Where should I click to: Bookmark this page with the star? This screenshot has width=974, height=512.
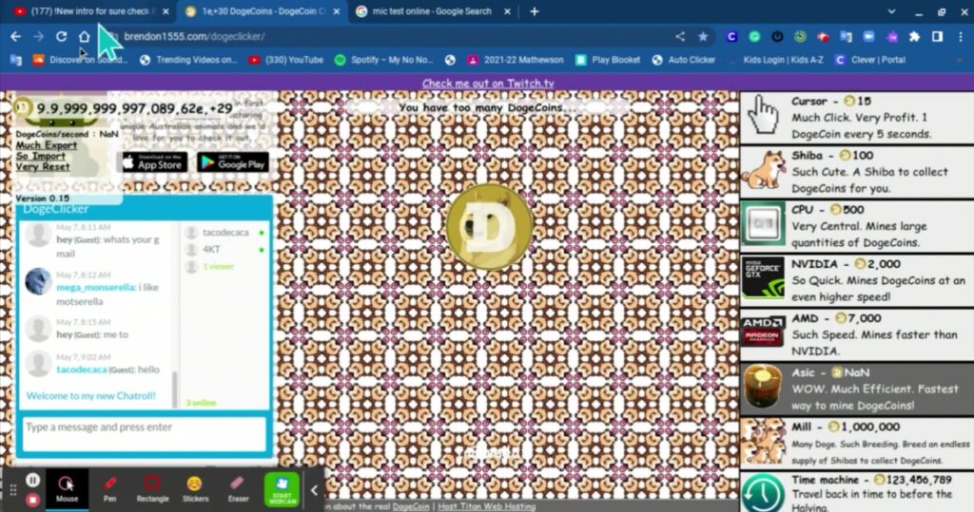coord(703,37)
